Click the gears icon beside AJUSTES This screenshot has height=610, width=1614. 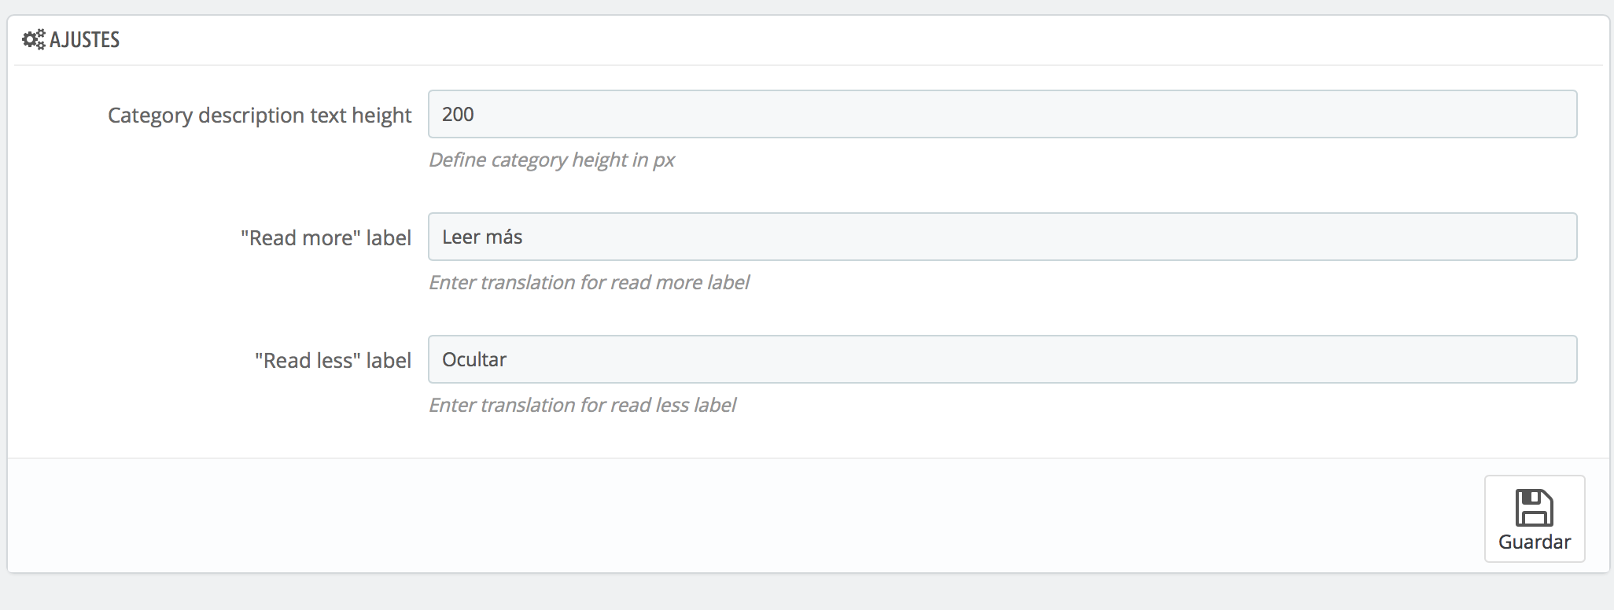pyautogui.click(x=34, y=40)
